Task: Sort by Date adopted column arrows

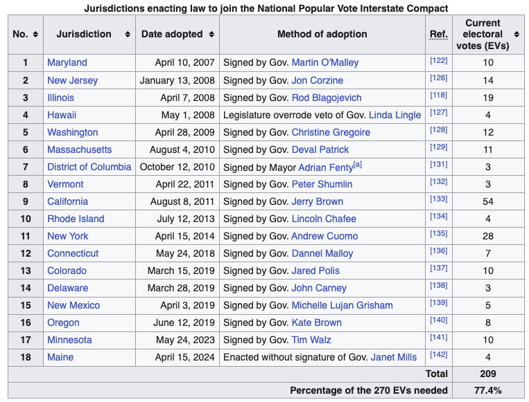Action: click(211, 35)
